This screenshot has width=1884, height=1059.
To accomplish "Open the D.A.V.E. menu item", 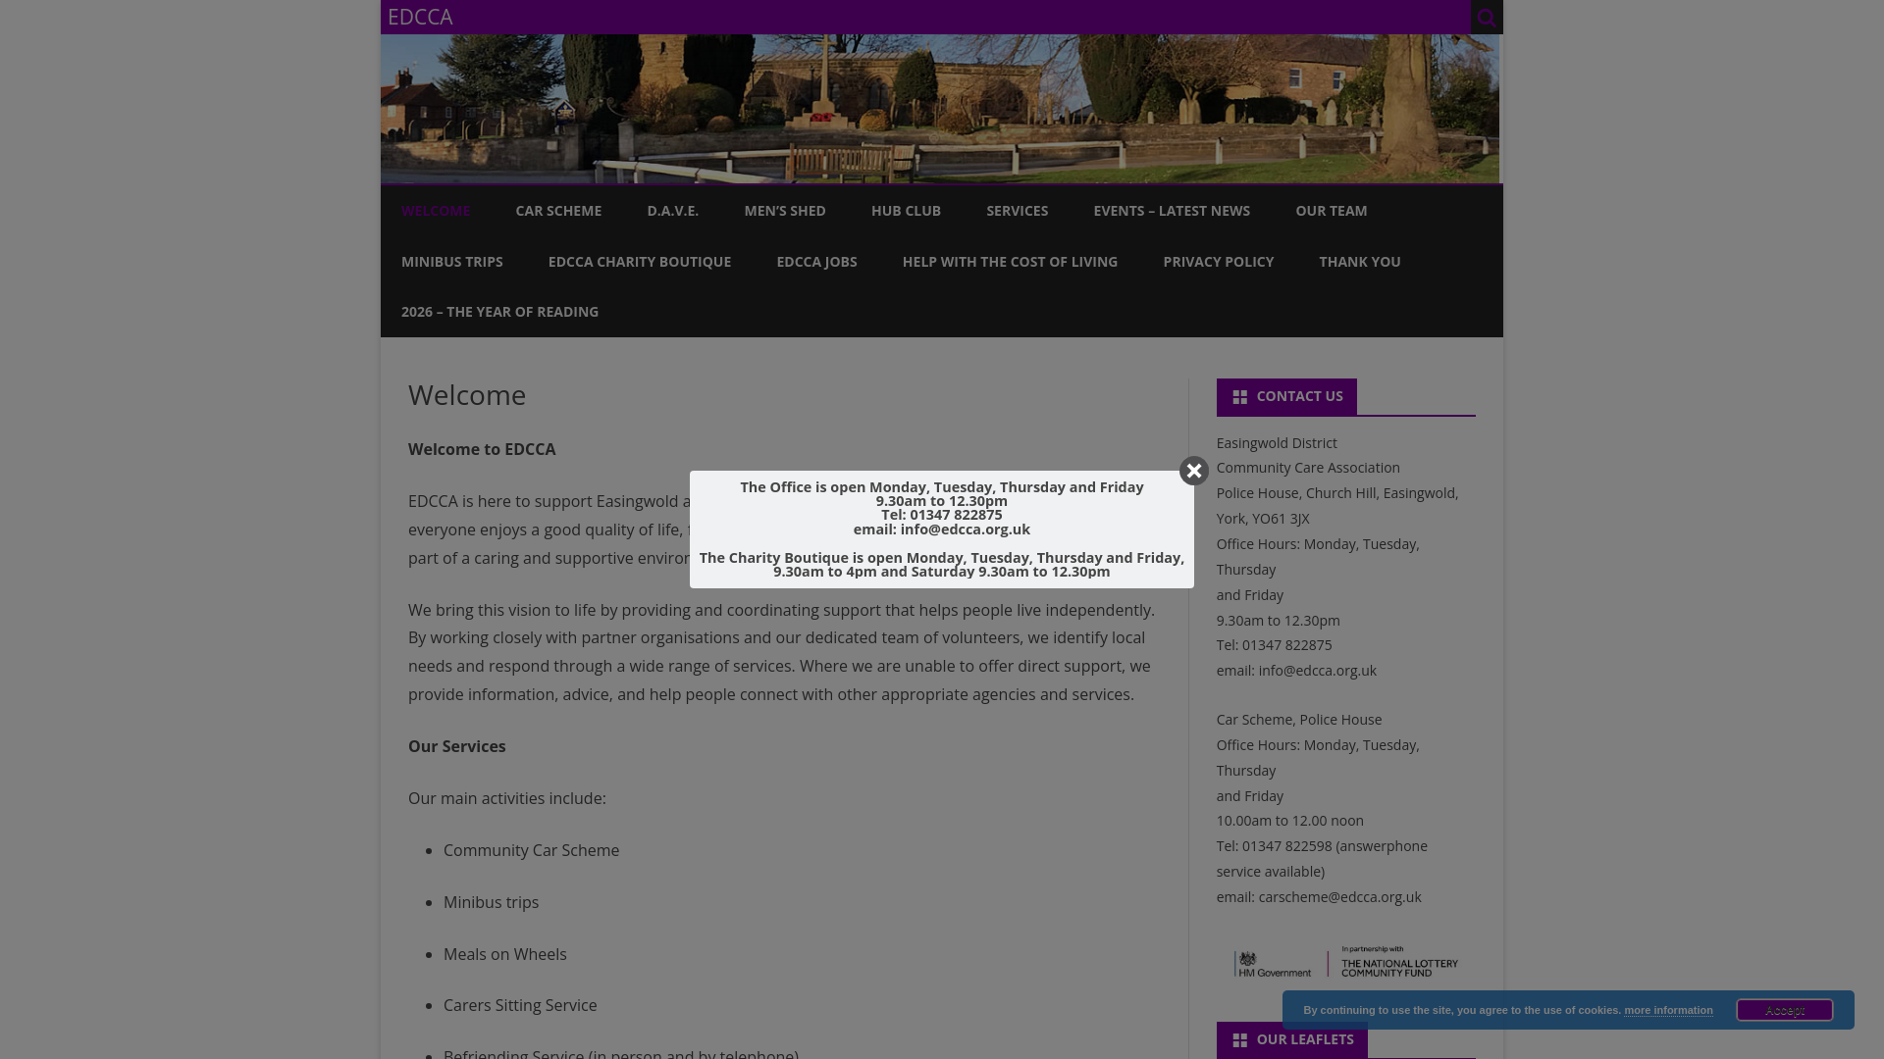I will click(673, 211).
